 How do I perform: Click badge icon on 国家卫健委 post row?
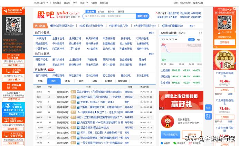(73, 92)
